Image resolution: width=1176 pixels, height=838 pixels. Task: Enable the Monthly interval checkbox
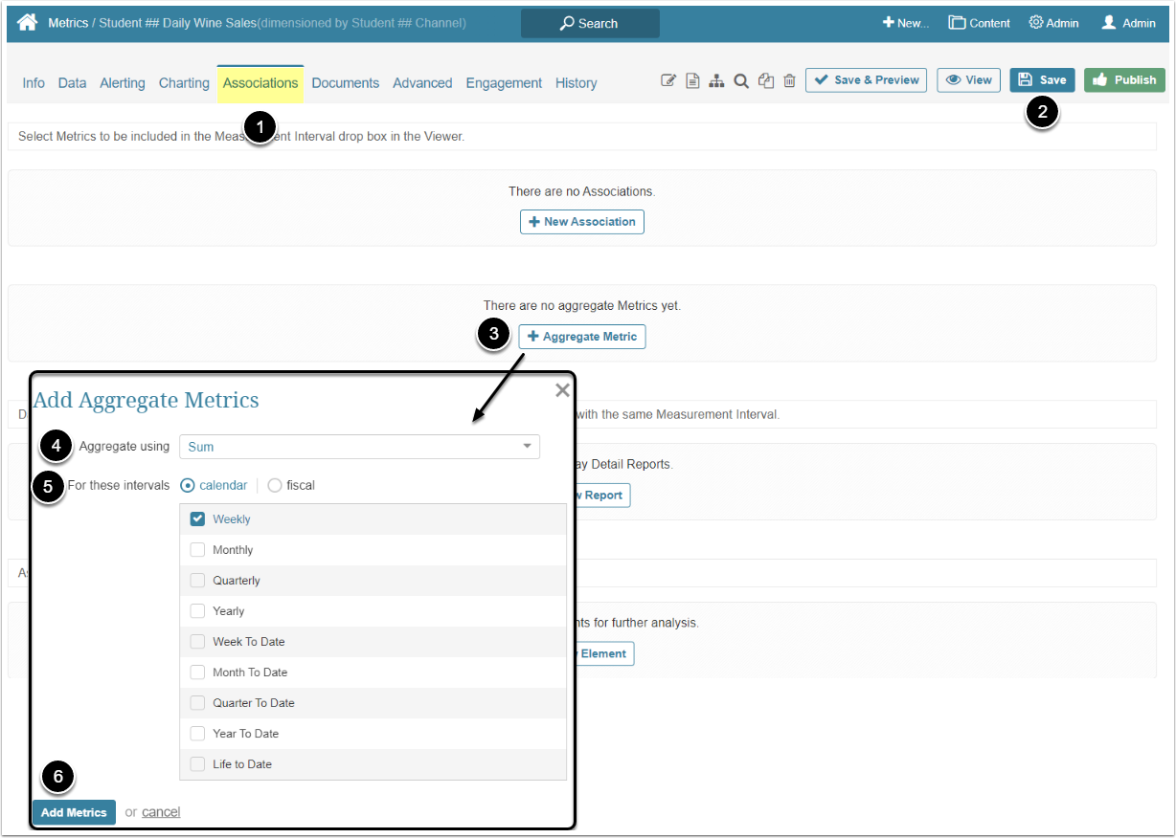click(x=198, y=549)
